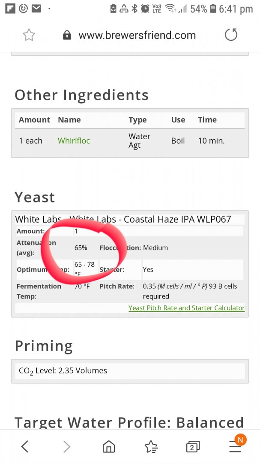Open the browser hamburger menu
Viewport: 260px width, 464px height.
(235, 447)
